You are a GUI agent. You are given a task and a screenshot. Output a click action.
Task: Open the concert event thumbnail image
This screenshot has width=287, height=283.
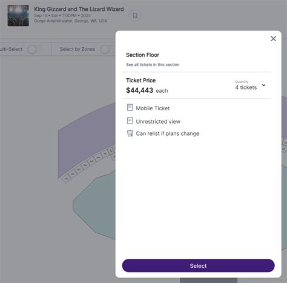(x=18, y=16)
